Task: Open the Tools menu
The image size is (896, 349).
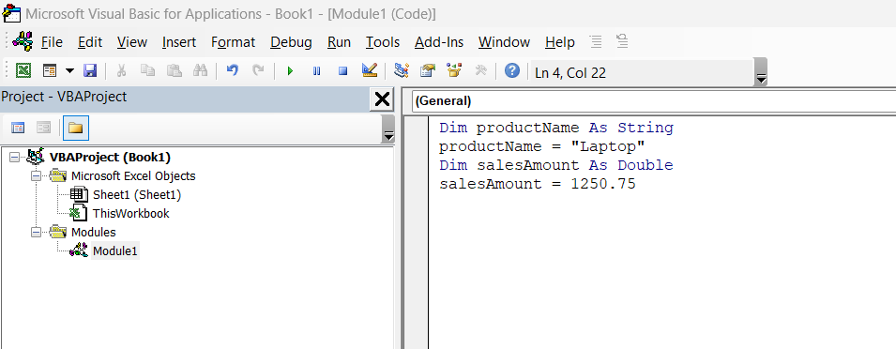Action: pyautogui.click(x=383, y=42)
